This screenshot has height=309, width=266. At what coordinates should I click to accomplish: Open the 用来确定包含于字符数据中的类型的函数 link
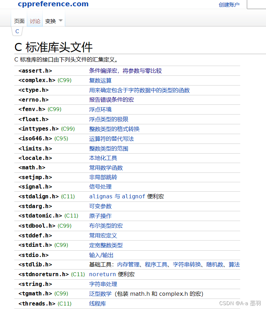pos(139,90)
